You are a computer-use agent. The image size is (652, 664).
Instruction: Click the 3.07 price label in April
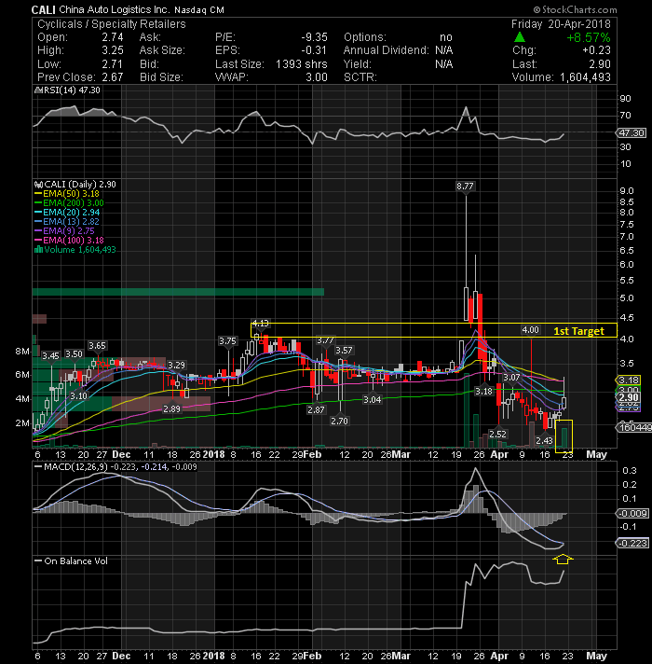click(511, 378)
